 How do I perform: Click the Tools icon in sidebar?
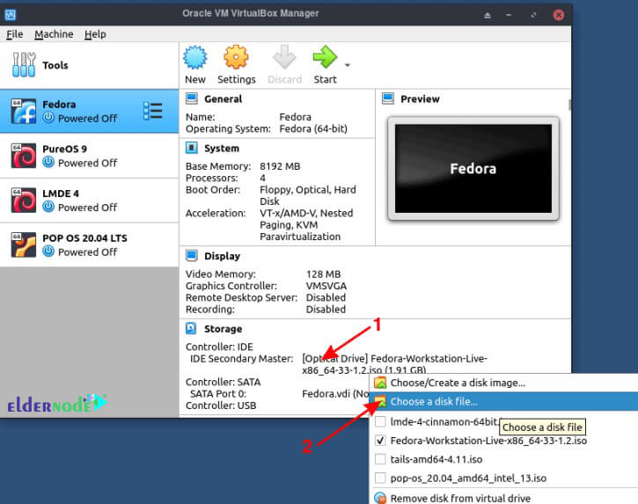(24, 65)
